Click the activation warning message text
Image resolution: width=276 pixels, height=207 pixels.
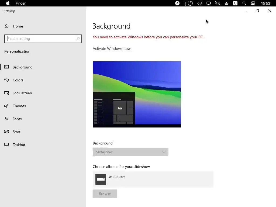(x=148, y=37)
